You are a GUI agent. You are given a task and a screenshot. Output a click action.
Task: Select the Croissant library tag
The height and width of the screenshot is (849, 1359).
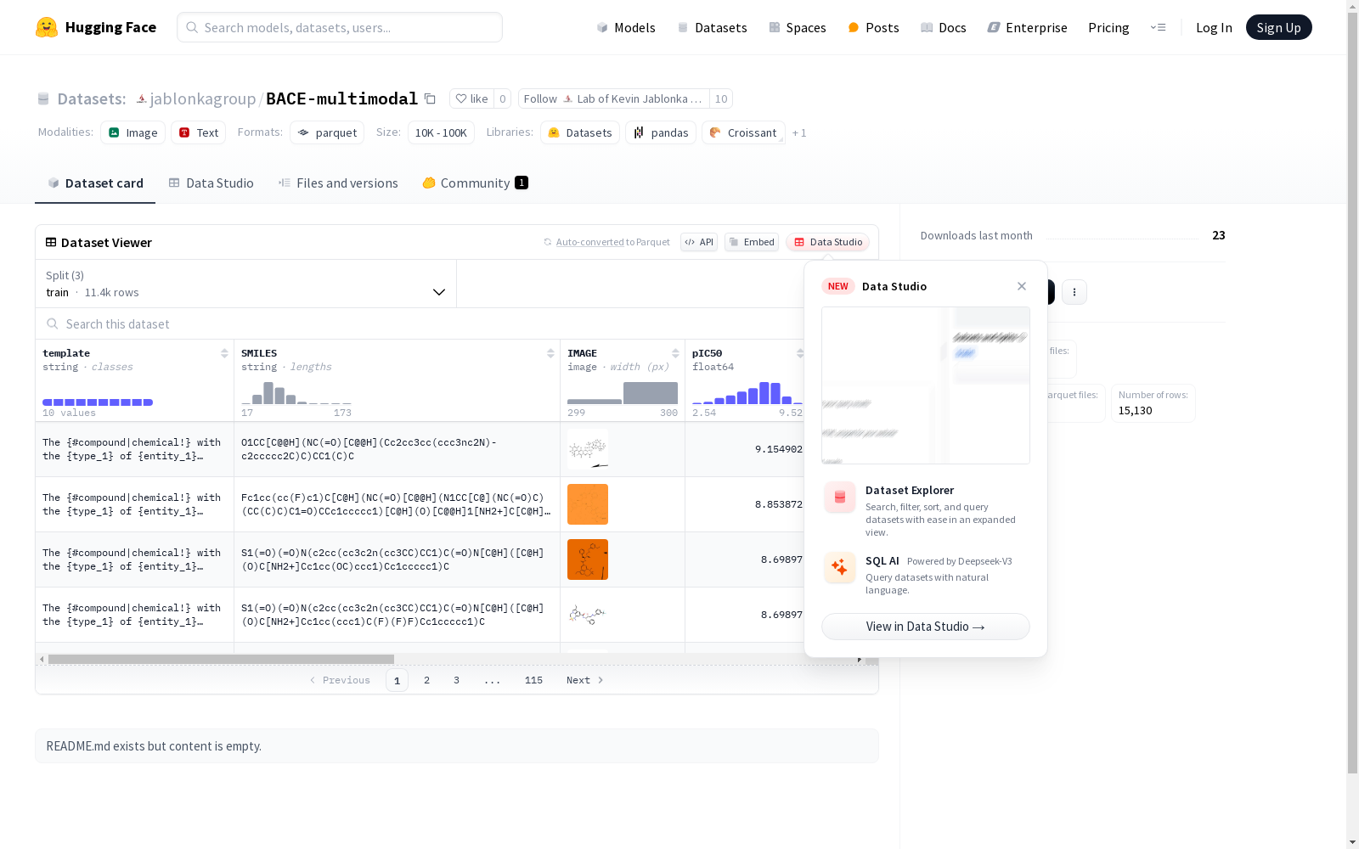(743, 132)
